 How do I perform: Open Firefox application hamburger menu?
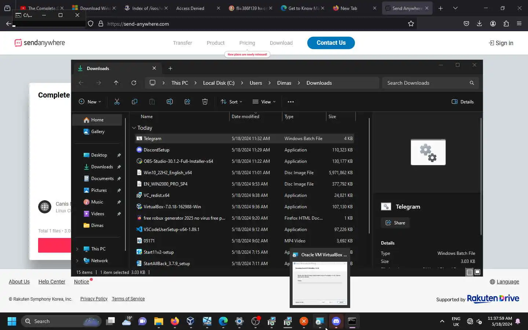(x=519, y=23)
